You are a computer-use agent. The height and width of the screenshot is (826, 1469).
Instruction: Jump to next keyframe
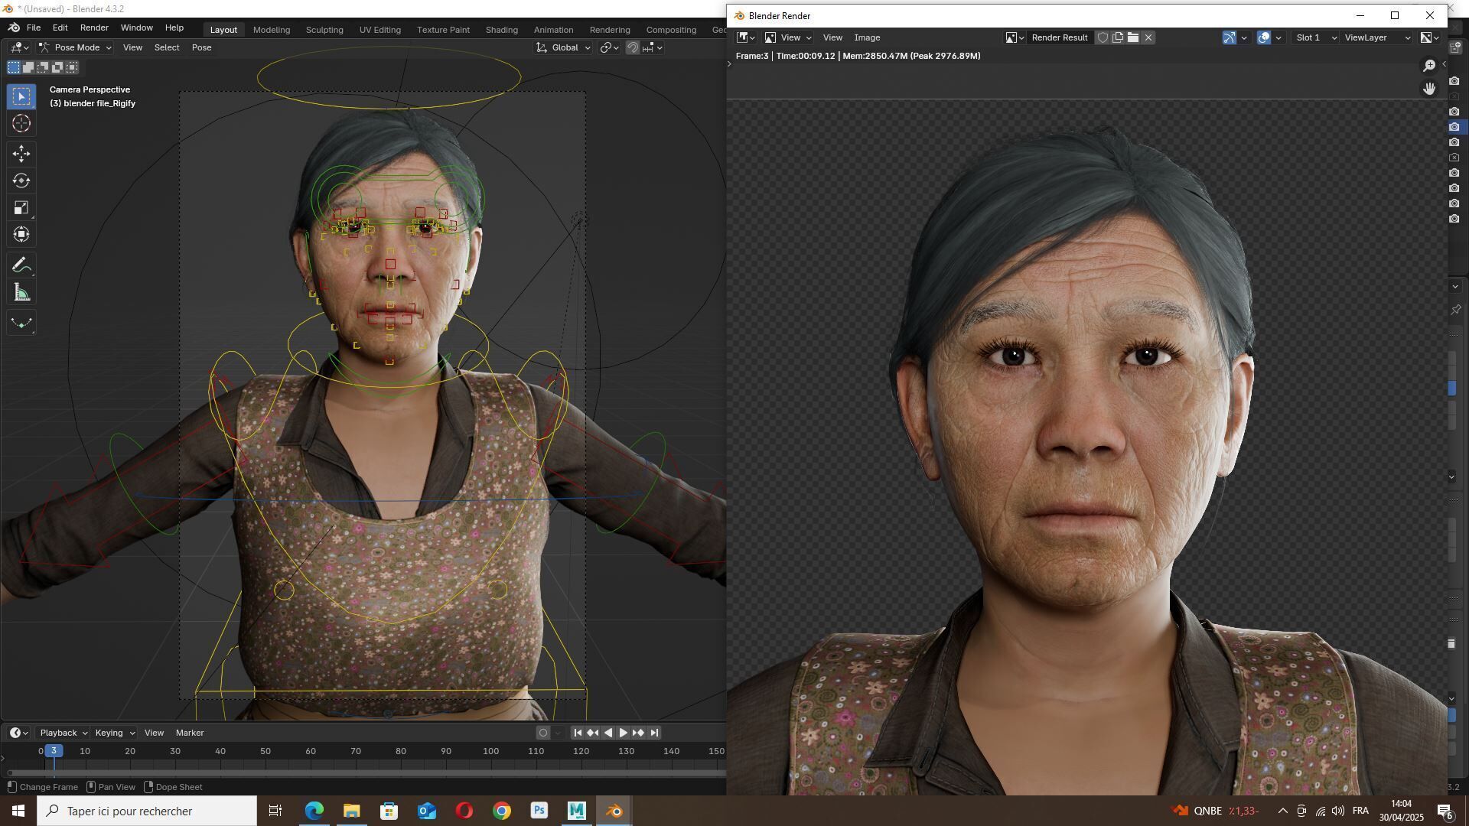coord(638,733)
